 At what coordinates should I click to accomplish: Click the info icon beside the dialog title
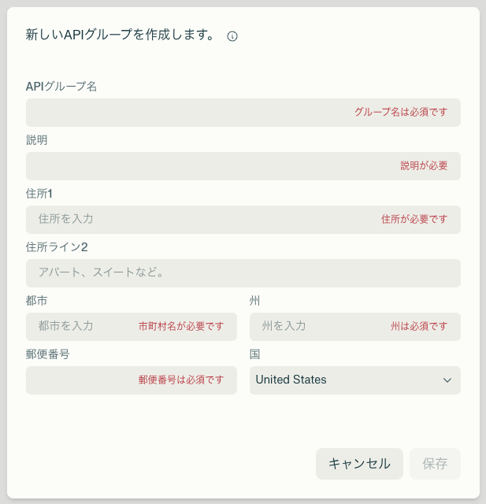(x=232, y=36)
